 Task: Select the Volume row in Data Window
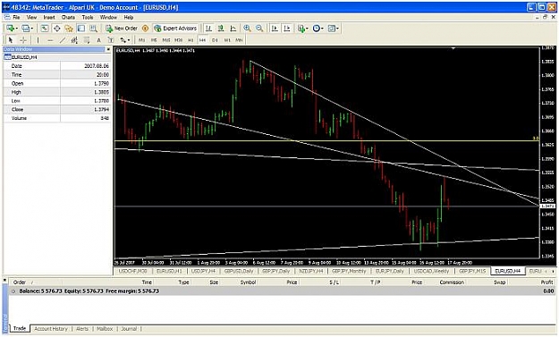point(57,118)
